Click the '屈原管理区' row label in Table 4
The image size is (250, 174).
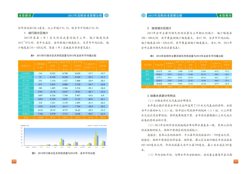point(26,103)
